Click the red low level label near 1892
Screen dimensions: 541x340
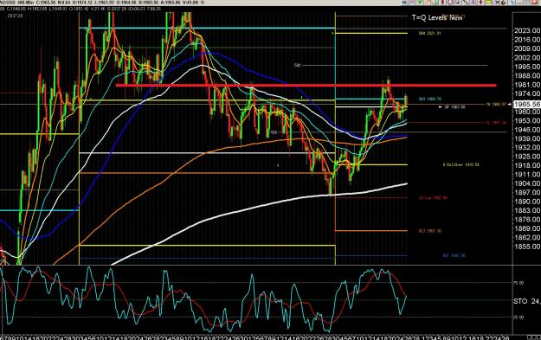(433, 198)
